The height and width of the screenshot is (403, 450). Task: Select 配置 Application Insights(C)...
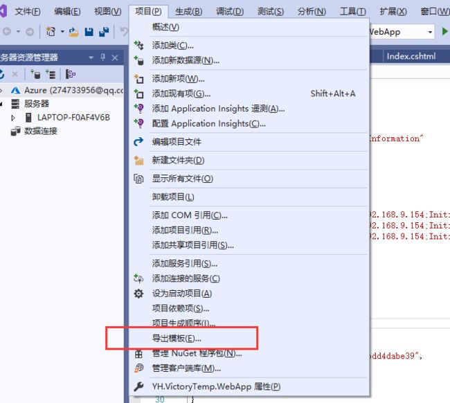coord(249,123)
